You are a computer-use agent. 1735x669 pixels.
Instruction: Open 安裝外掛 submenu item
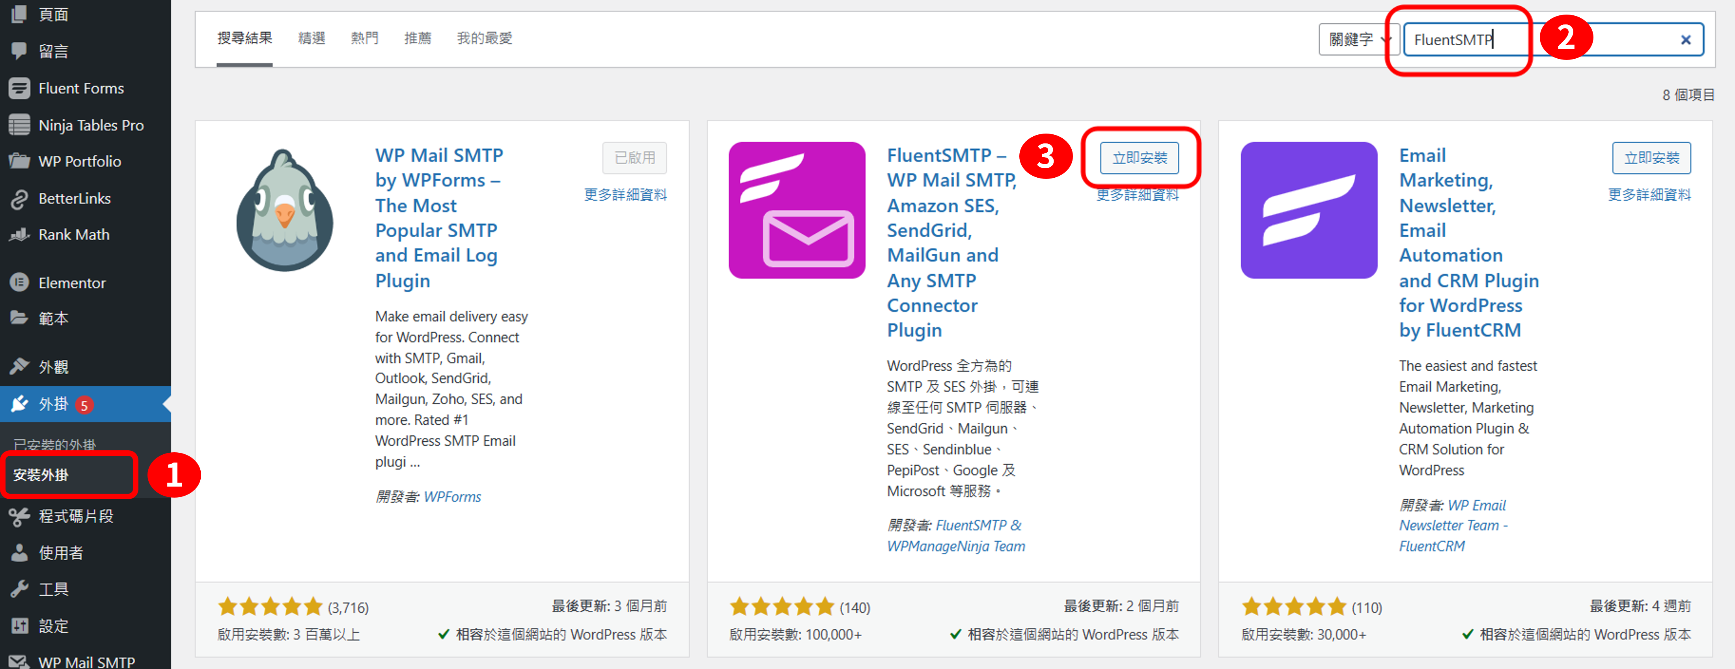click(x=41, y=474)
